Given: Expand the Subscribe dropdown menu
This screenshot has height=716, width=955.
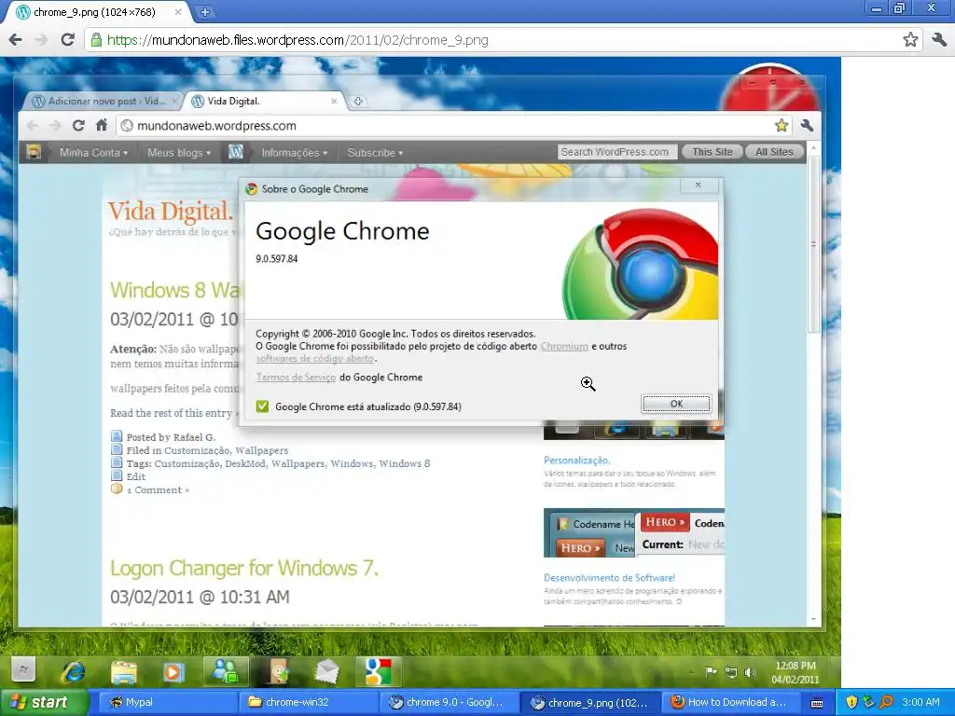Looking at the screenshot, I should pyautogui.click(x=375, y=153).
